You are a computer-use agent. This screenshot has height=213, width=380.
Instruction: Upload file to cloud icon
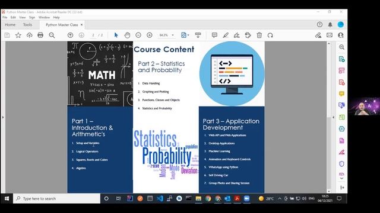pyautogui.click(x=29, y=35)
